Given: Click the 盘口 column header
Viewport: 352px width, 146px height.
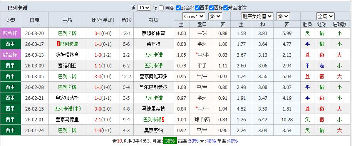Looking at the screenshot, I should 202,24.
